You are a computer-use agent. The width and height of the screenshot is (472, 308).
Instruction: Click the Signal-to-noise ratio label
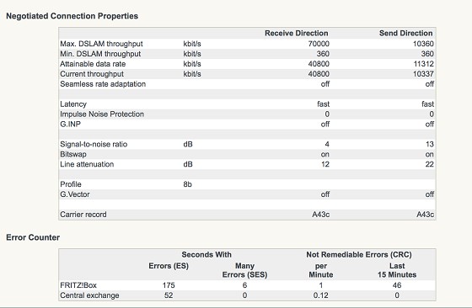pyautogui.click(x=94, y=144)
